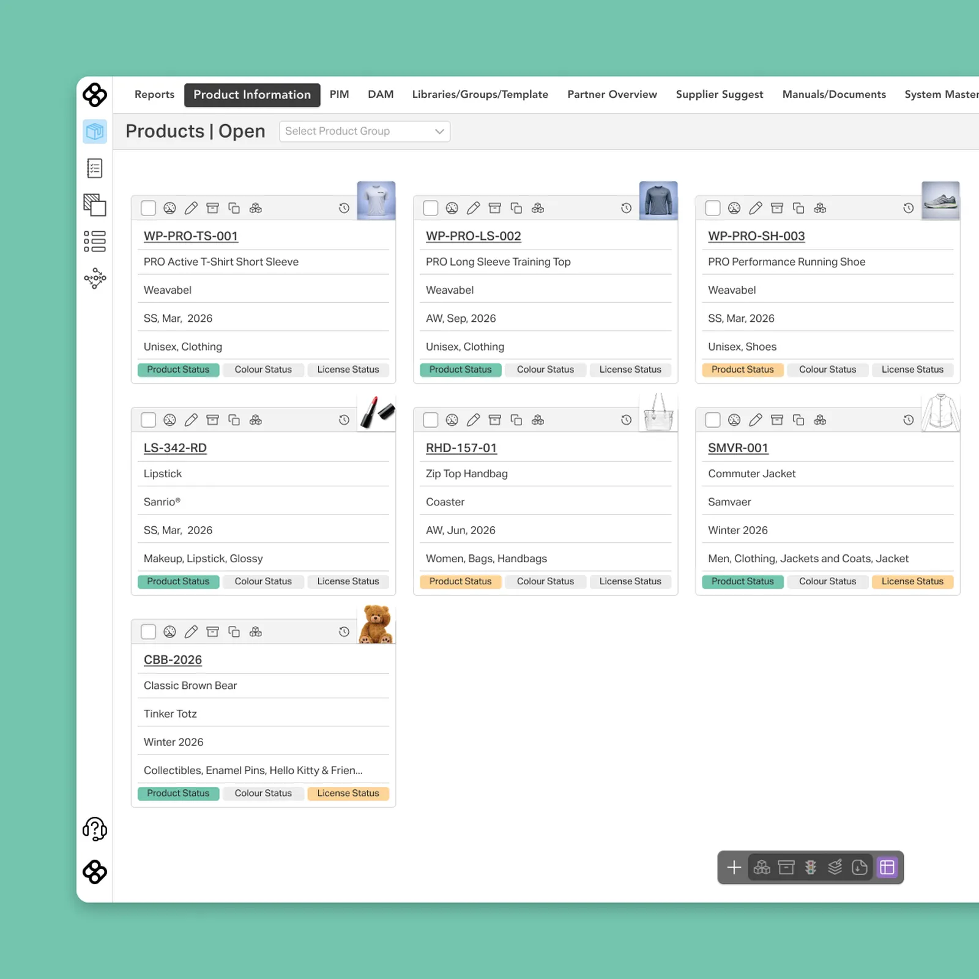The image size is (979, 979).
Task: Select the WP-PRO-SH-003 card checkbox
Action: (x=713, y=208)
